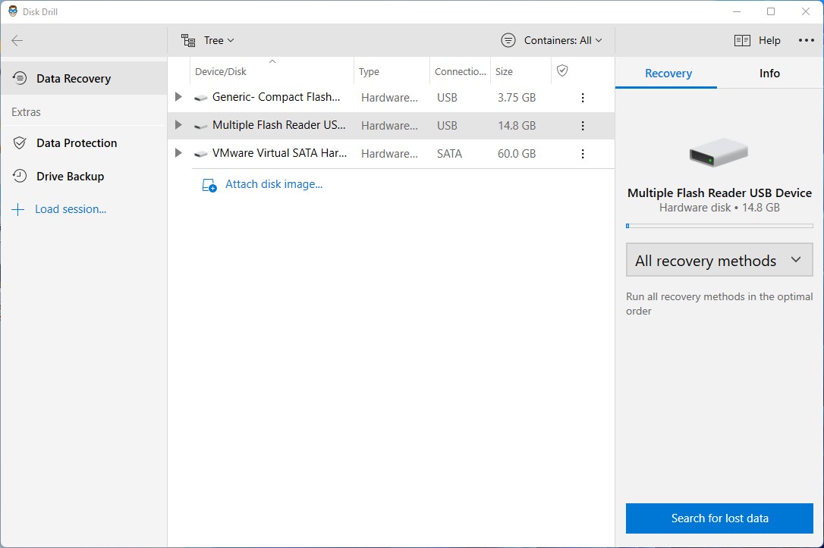Click the Generic- Compact Flash drive icon
Viewport: 824px width, 548px height.
coord(200,99)
